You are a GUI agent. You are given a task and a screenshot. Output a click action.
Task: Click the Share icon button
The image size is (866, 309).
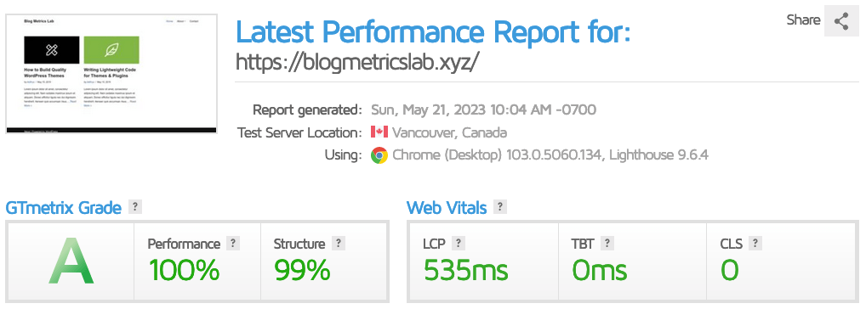coord(841,21)
